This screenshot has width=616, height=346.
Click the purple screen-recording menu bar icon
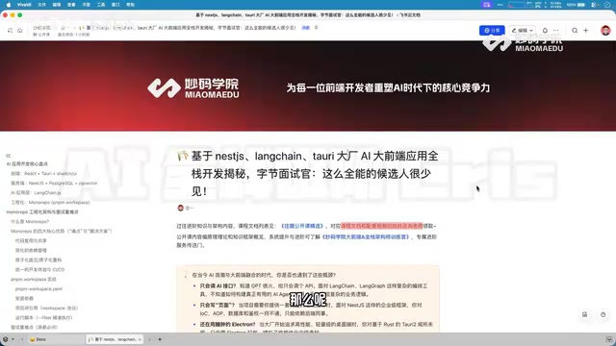click(487, 5)
